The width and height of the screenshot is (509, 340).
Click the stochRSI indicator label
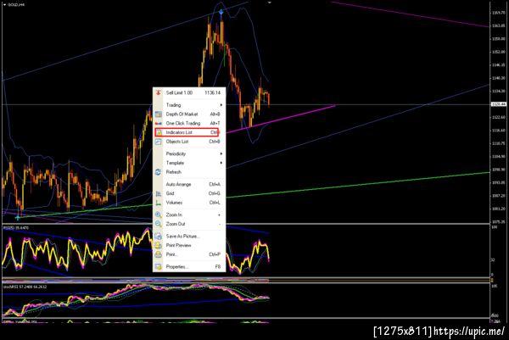(25, 287)
